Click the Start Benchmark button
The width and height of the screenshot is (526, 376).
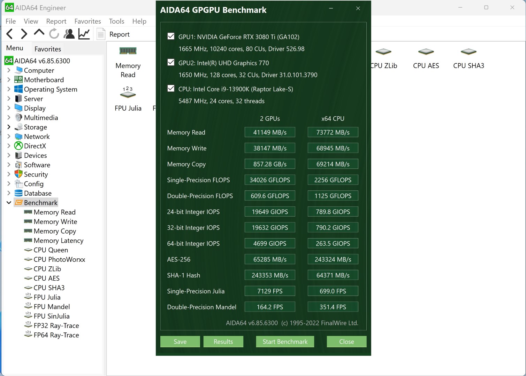285,342
